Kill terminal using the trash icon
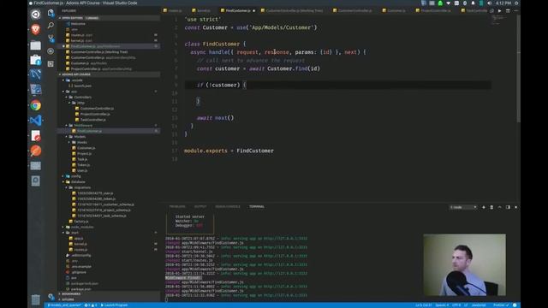548x308 pixels. (x=491, y=207)
